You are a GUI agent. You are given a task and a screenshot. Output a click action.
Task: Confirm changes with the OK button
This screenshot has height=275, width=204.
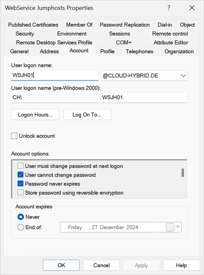coord(61,265)
